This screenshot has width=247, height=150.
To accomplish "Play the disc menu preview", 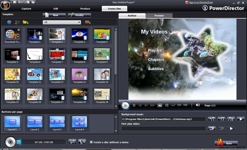I will [126, 106].
